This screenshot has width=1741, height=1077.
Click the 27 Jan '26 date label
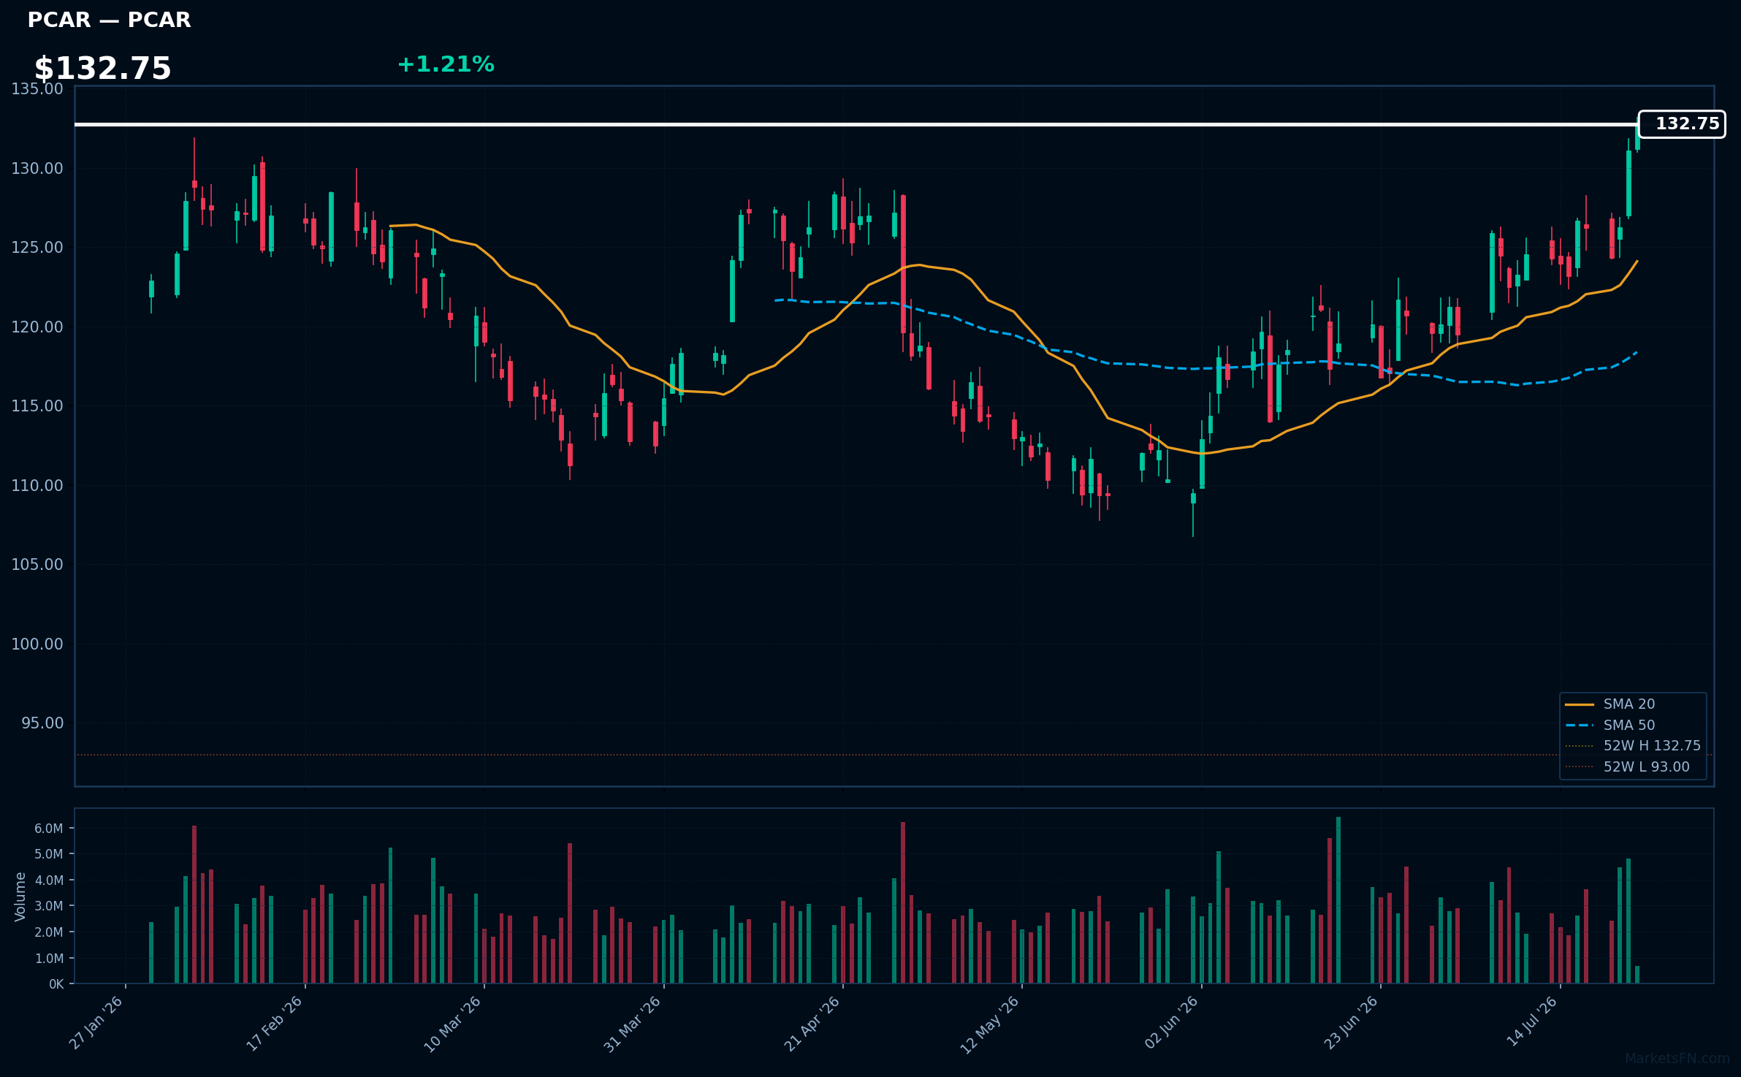coord(96,1023)
